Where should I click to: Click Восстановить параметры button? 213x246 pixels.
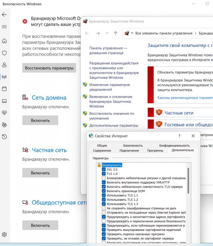(49, 68)
